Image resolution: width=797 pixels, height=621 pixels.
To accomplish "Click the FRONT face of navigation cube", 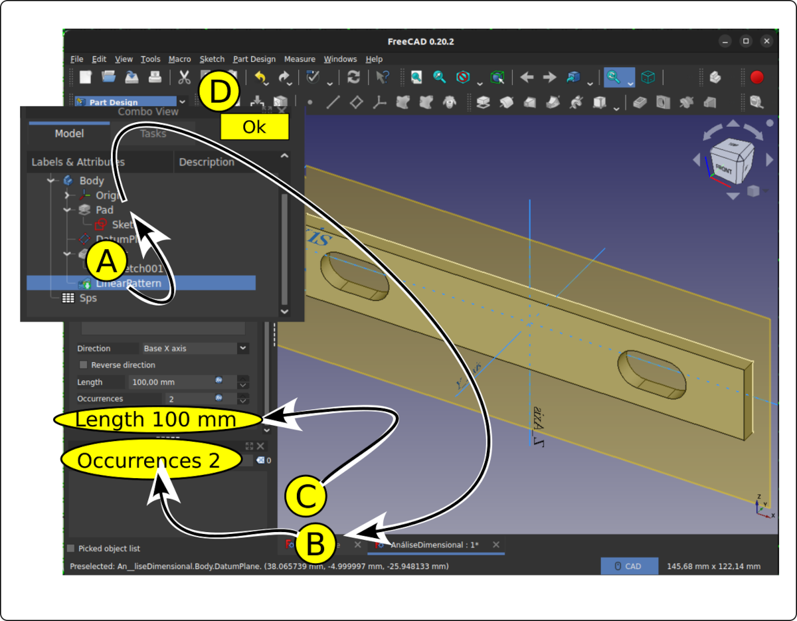I will 724,170.
